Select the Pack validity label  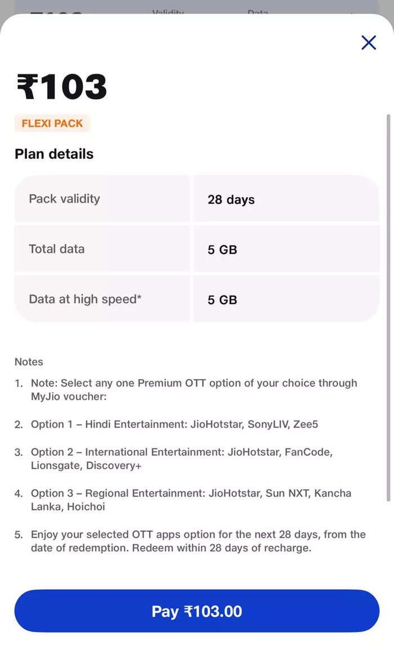point(64,199)
